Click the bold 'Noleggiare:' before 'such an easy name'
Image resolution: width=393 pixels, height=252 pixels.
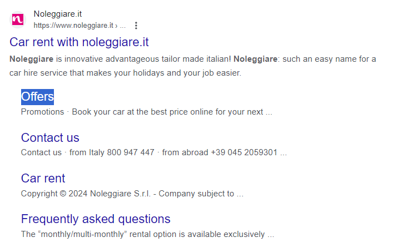pos(256,59)
